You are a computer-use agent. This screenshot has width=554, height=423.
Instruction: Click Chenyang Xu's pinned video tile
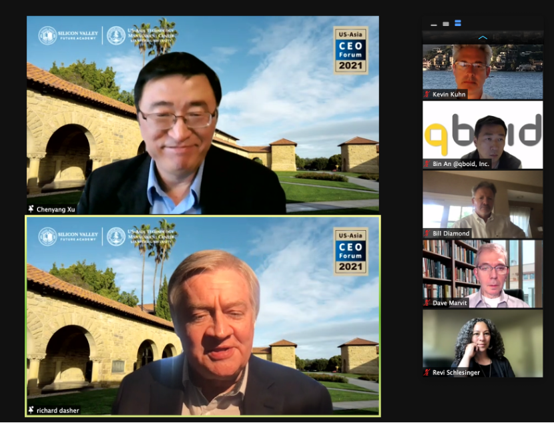[203, 115]
